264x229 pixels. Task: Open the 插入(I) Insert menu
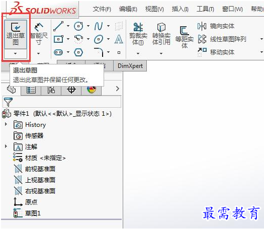pyautogui.click(x=180, y=9)
